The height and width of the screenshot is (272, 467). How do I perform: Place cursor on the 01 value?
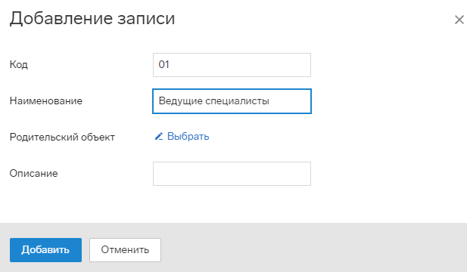pyautogui.click(x=163, y=64)
